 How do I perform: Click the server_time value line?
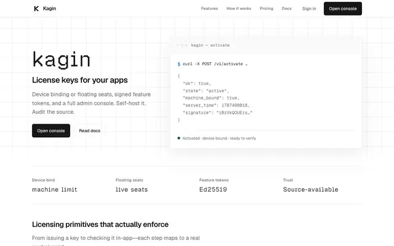(x=216, y=105)
